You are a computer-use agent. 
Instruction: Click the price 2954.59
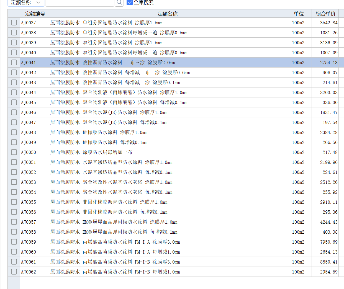[x=329, y=272]
